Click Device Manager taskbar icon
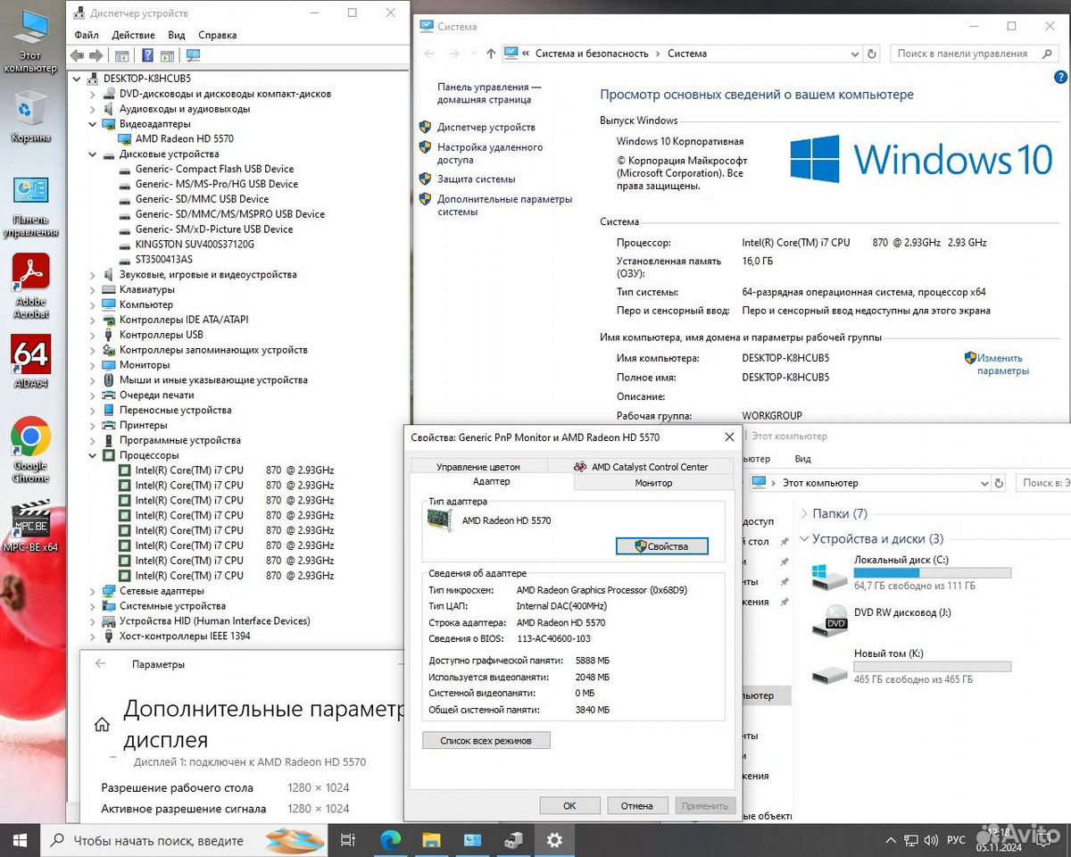The height and width of the screenshot is (857, 1071). (x=513, y=840)
